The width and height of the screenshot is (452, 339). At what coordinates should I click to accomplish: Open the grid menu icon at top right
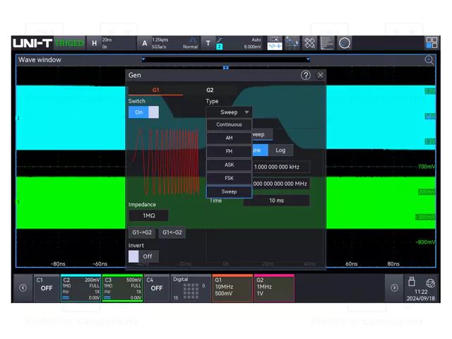point(431,43)
